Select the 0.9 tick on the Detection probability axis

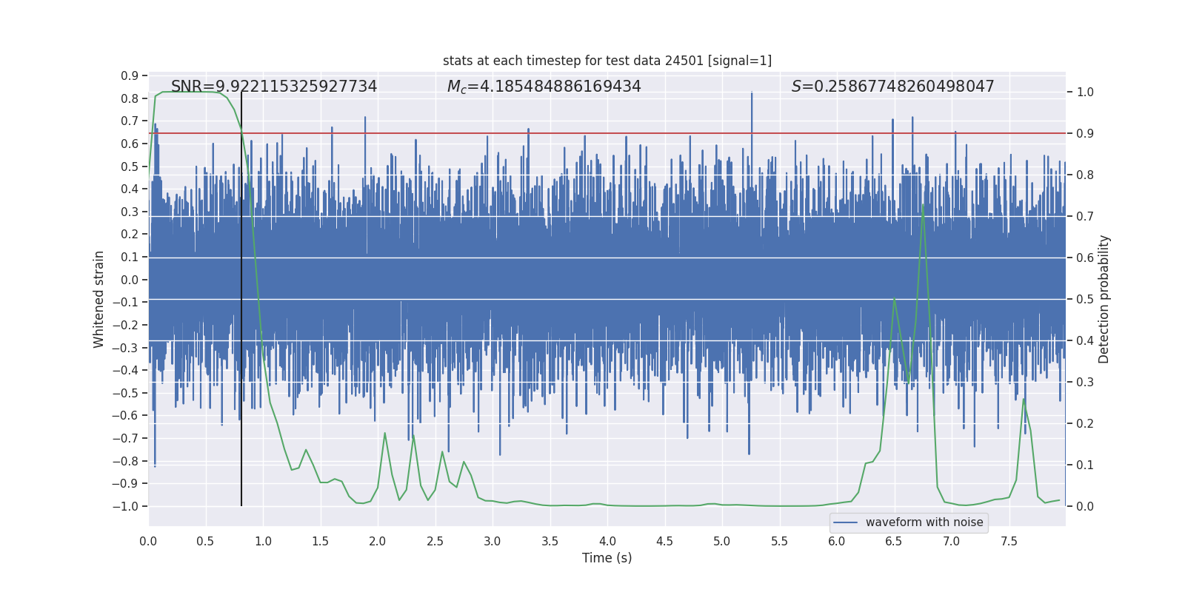(x=1085, y=133)
